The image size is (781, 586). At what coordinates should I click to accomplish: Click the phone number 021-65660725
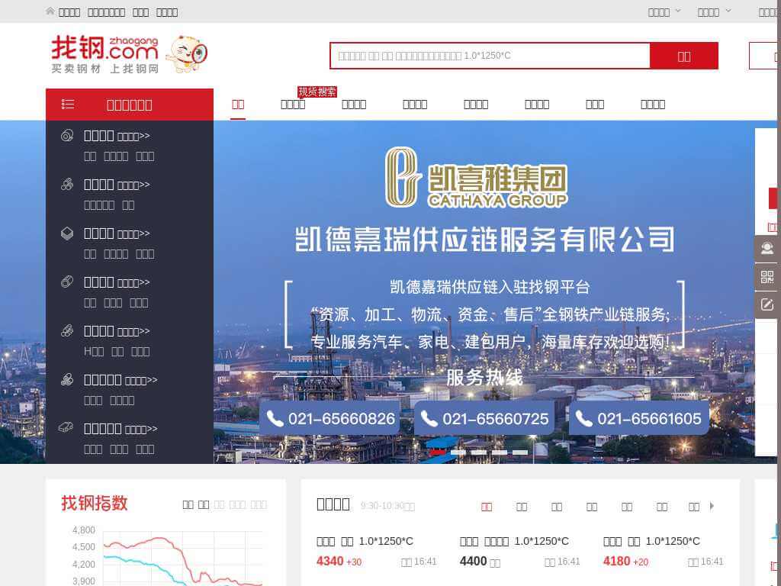pos(496,419)
